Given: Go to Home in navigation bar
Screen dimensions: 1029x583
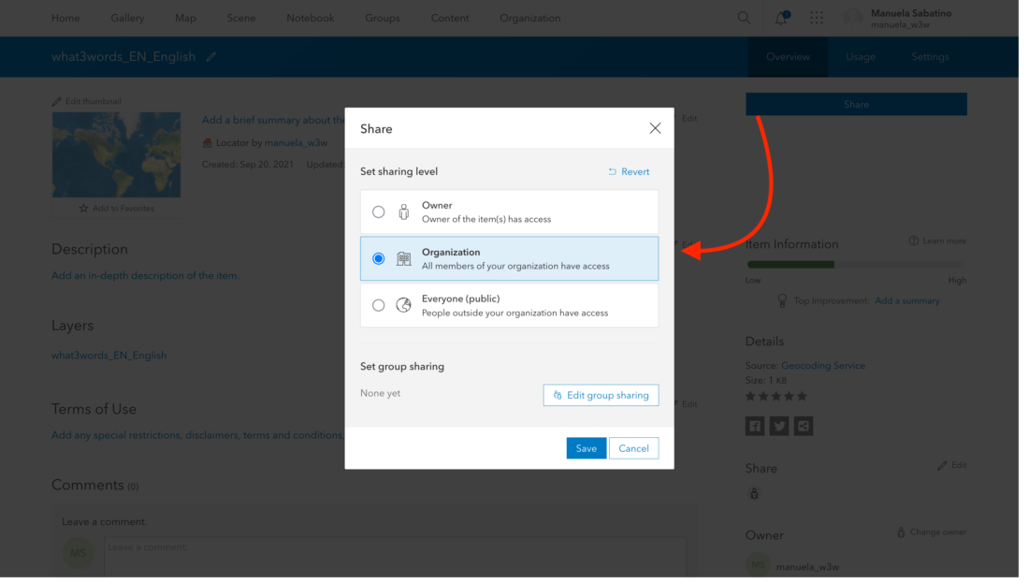Looking at the screenshot, I should pyautogui.click(x=66, y=19).
